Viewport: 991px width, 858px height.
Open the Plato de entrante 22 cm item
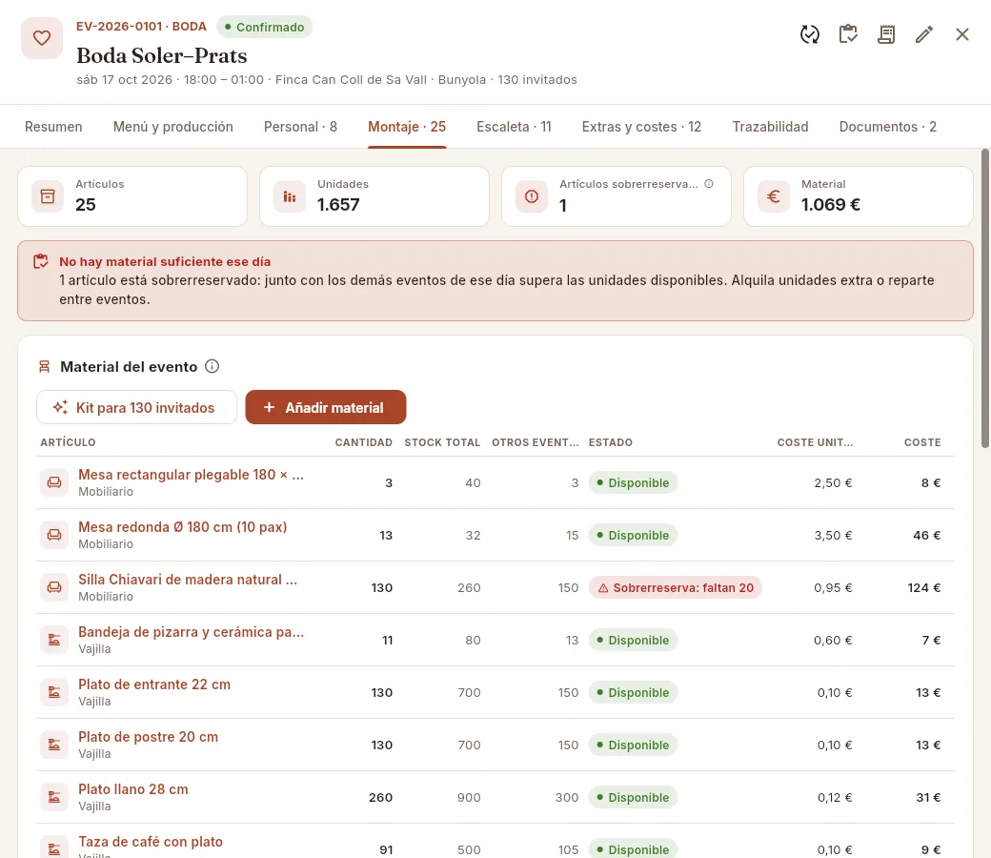coord(154,684)
